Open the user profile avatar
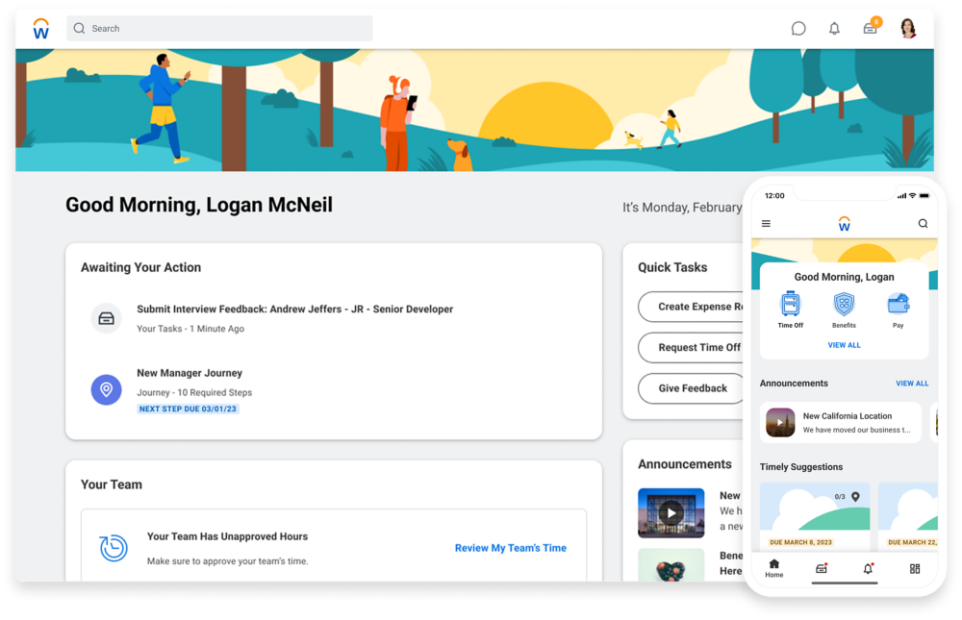962x620 pixels. 908,29
